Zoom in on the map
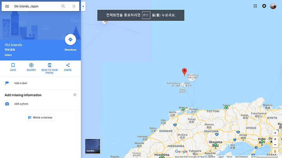 point(275,139)
